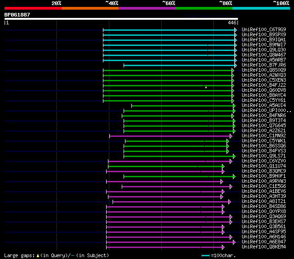Image resolution: width=294 pixels, height=259 pixels.
Task: Click the UniRef100_A6H146 label
Action: (x=264, y=237)
